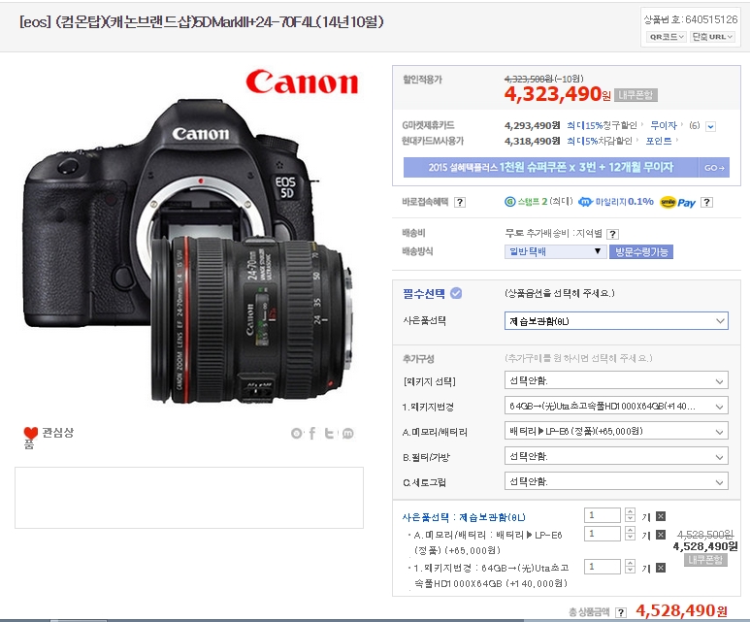The height and width of the screenshot is (622, 750).
Task: Open help icon next to 바로접속혜택
Action: [x=460, y=202]
